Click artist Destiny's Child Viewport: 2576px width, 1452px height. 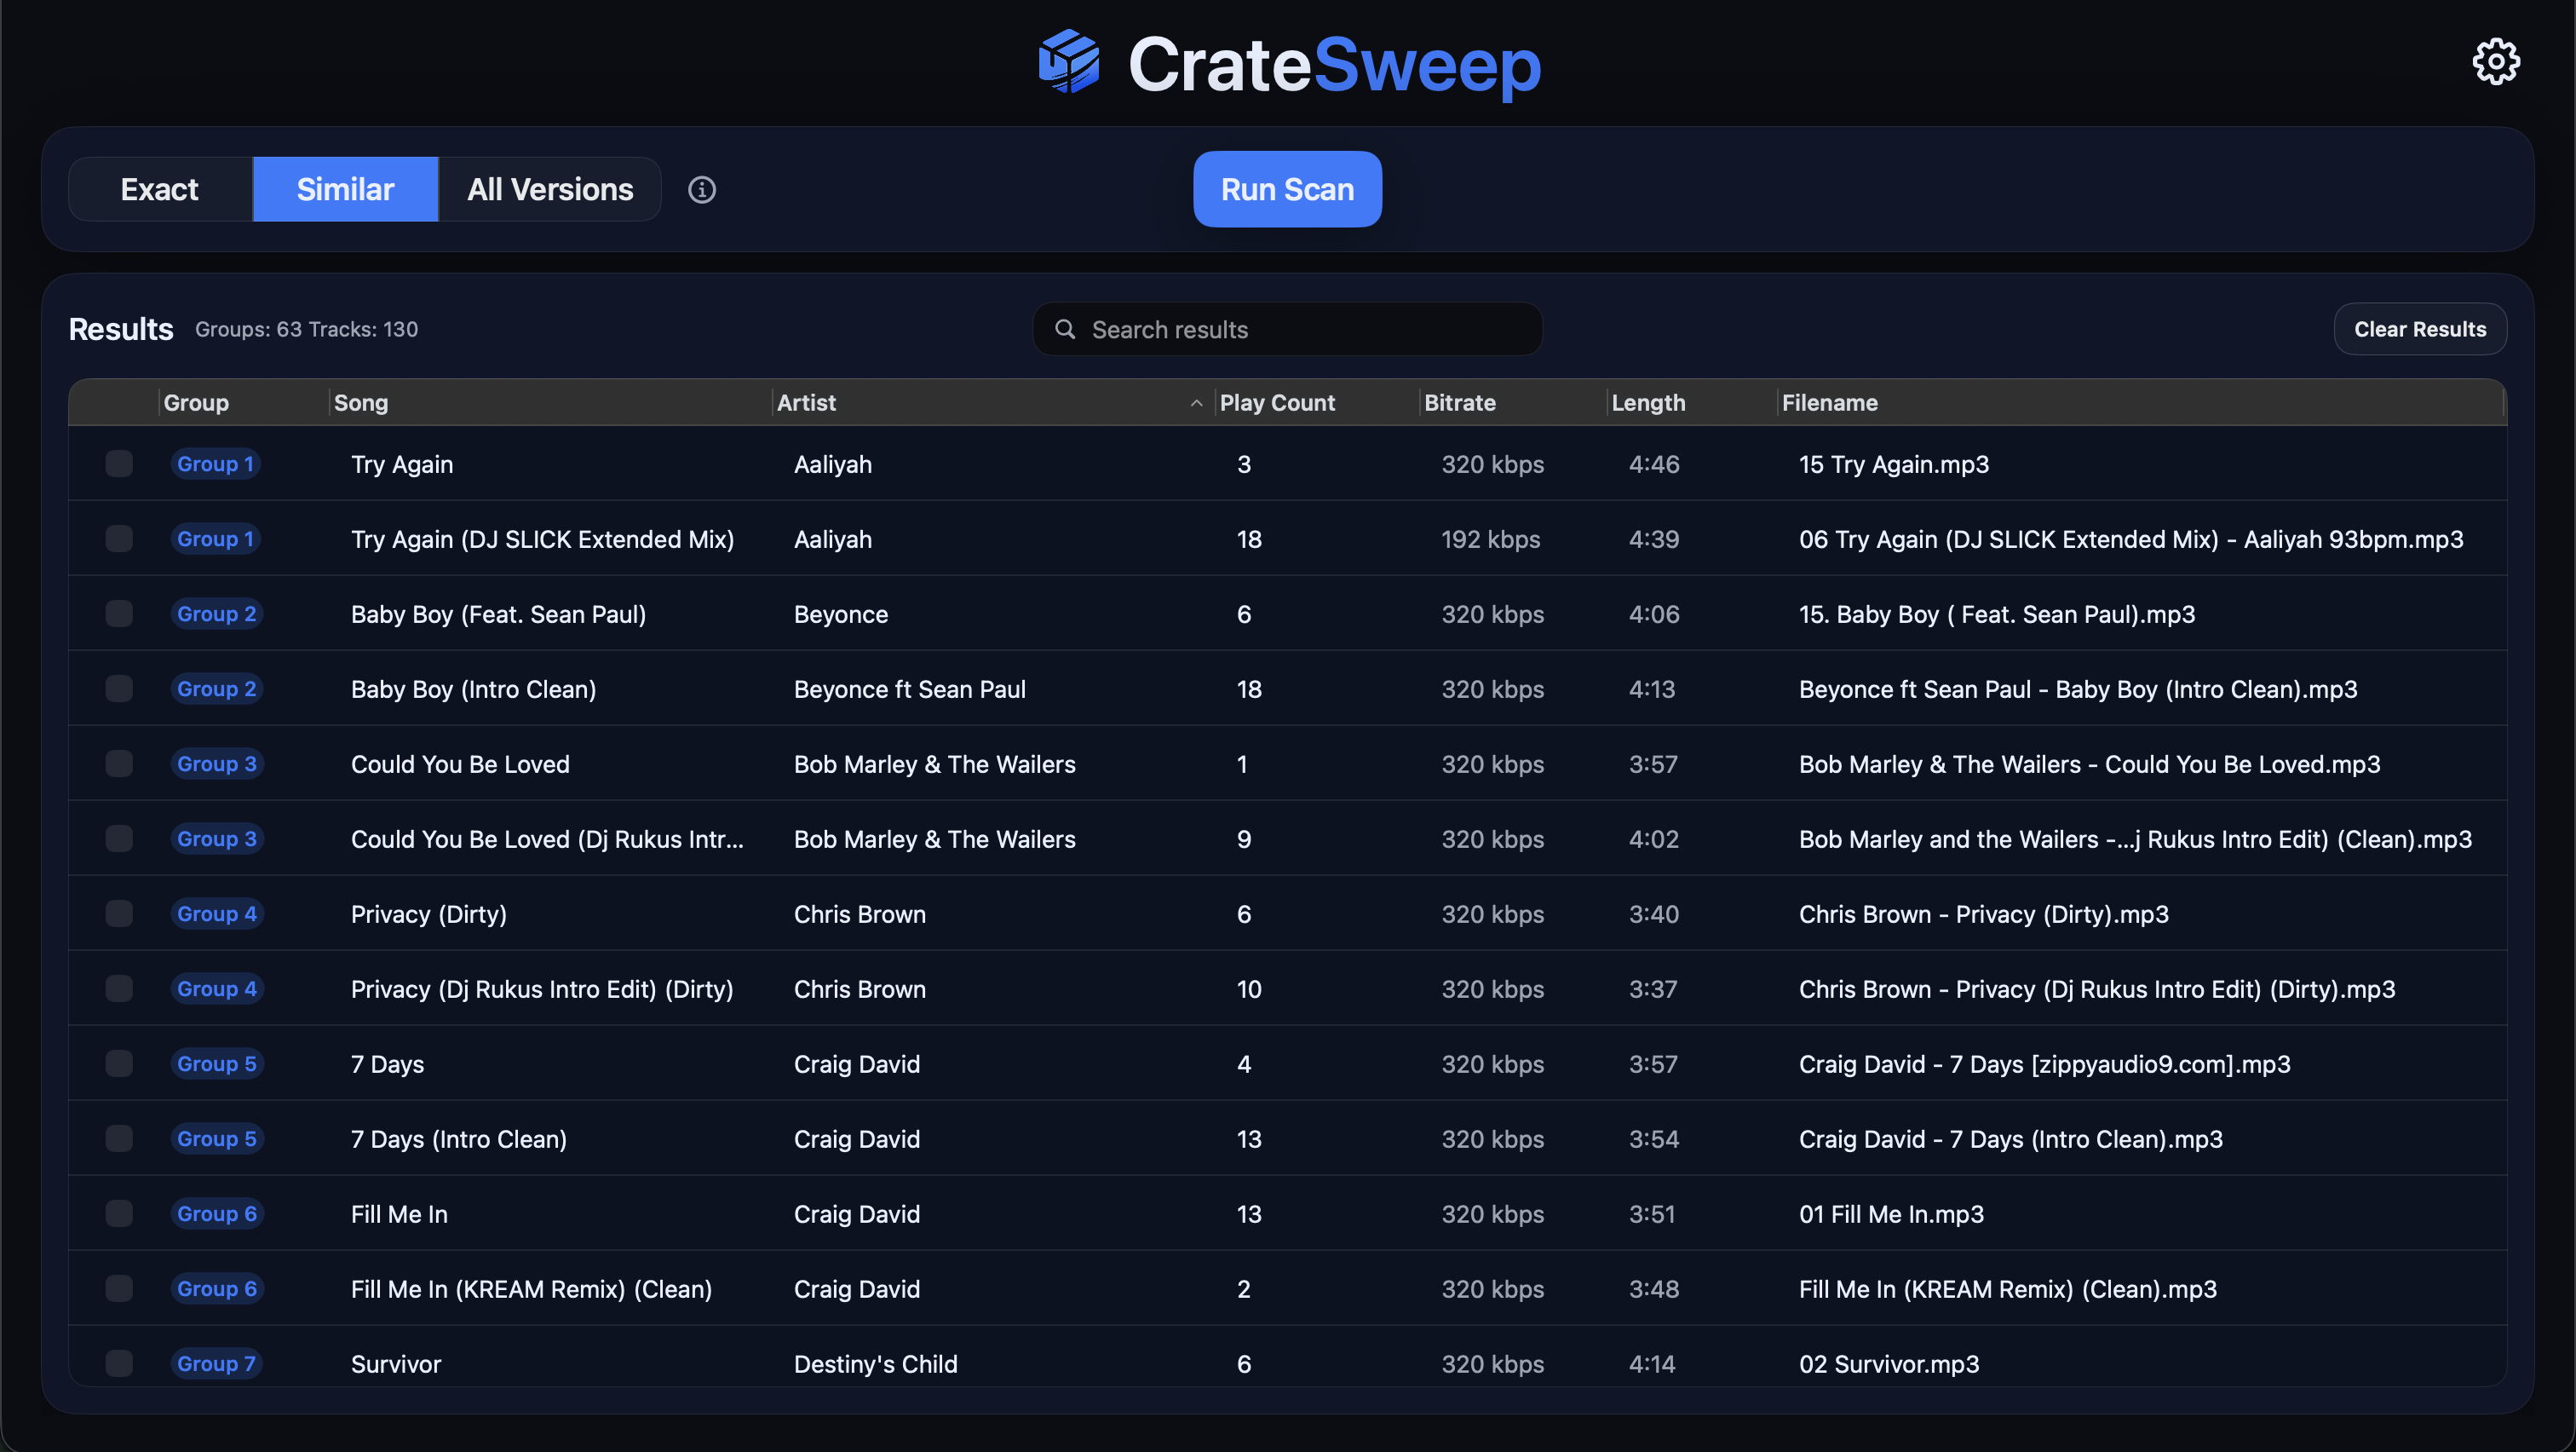pos(875,1364)
